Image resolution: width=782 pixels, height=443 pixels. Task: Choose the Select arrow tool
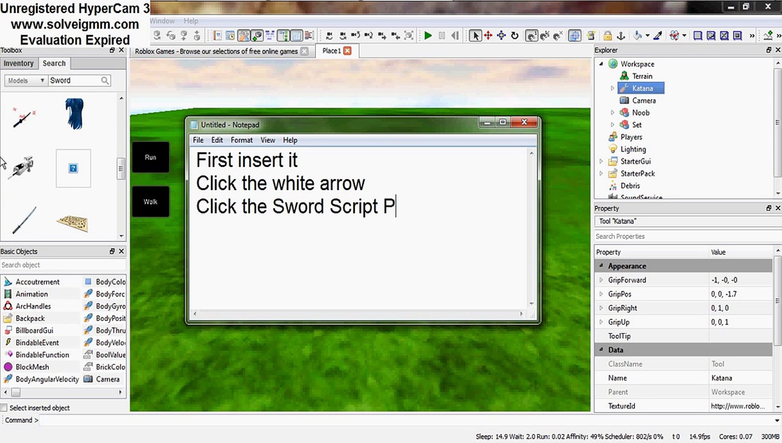click(x=475, y=36)
